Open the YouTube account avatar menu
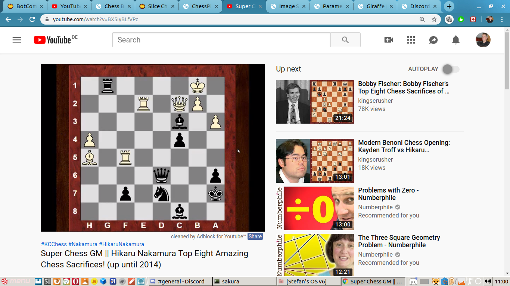Screen dimensions: 510x286 click(x=483, y=40)
